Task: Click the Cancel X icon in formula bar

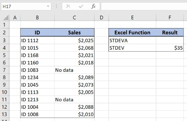Action: [x=68, y=6]
